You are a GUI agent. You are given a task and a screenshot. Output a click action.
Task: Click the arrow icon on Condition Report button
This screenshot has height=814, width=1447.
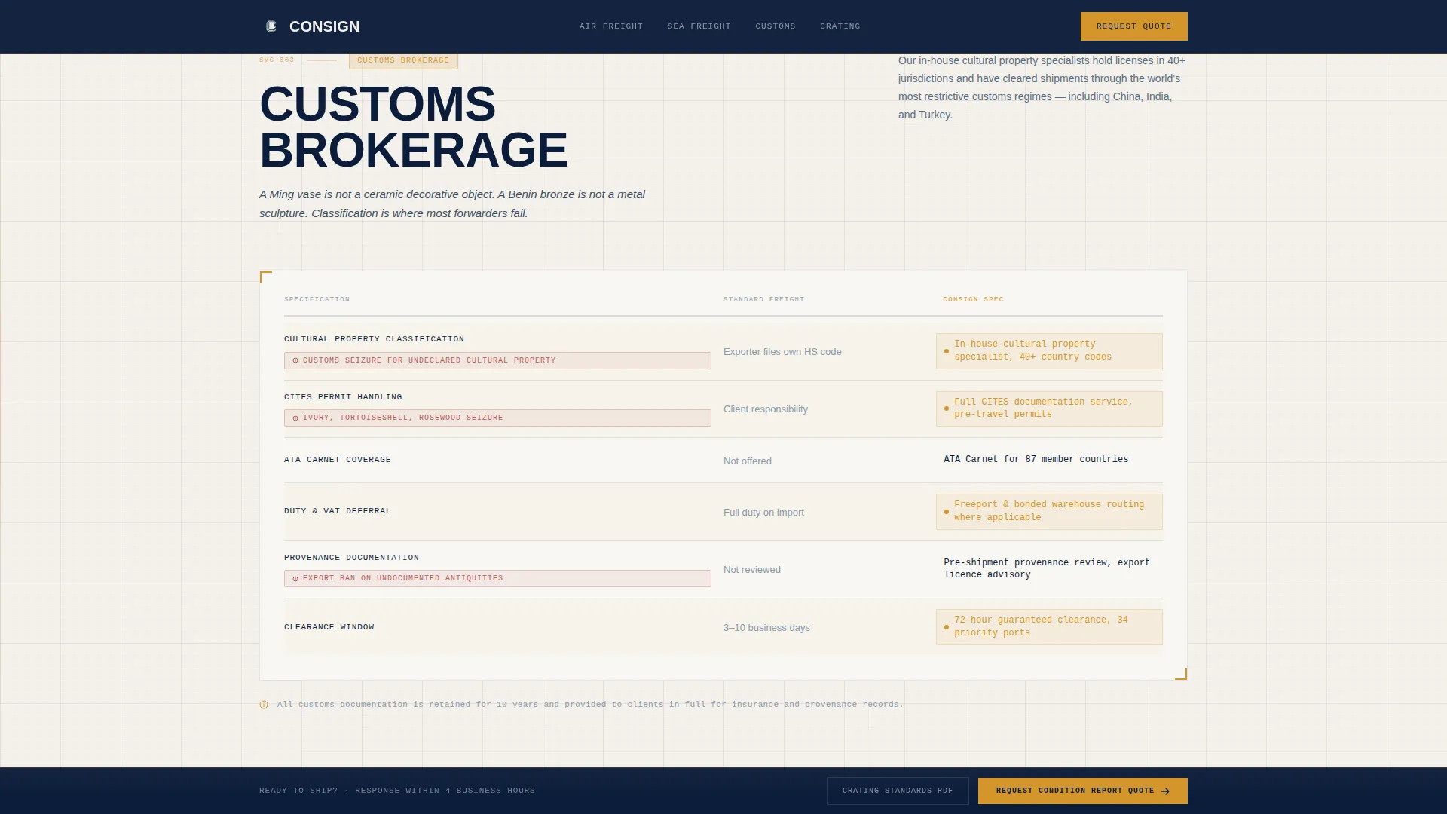click(x=1165, y=791)
